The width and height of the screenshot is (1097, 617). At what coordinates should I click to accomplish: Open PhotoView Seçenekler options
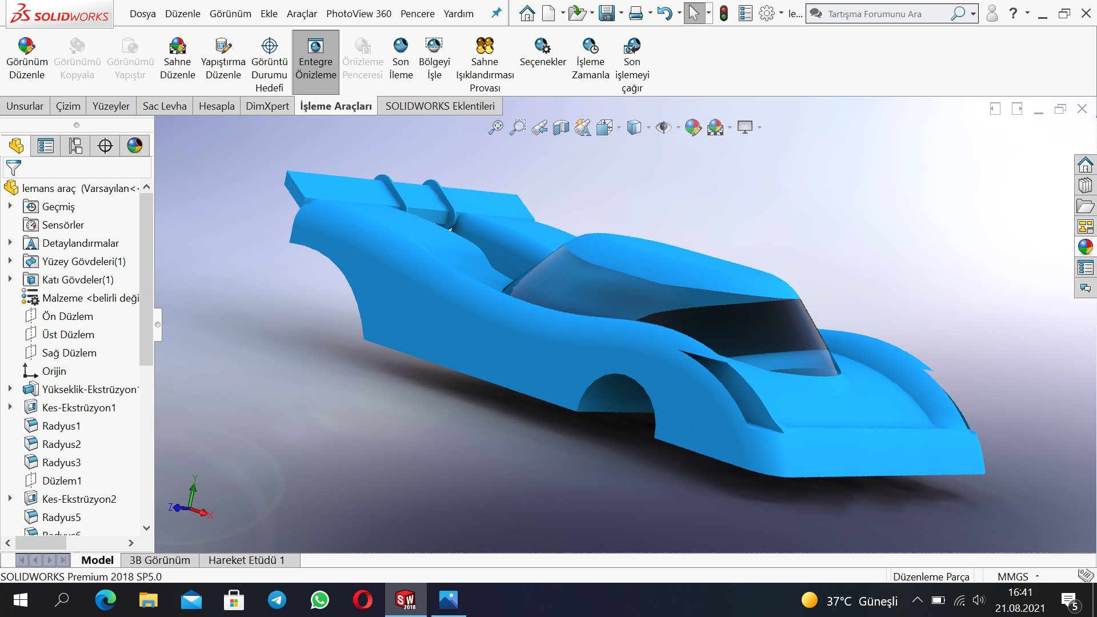click(542, 46)
